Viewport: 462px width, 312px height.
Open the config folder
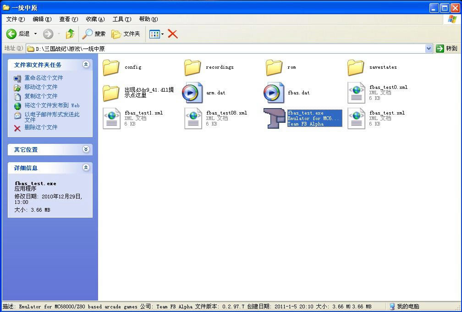[111, 67]
